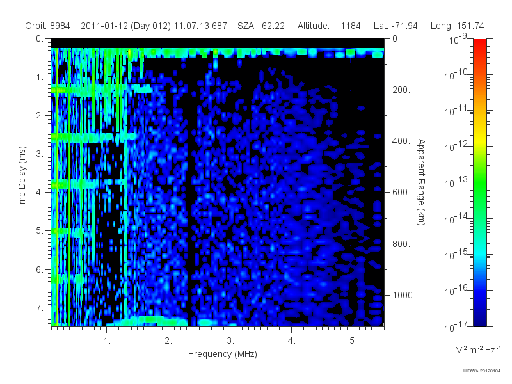Click the '600.' apparent range tick label
The height and width of the screenshot is (384, 512).
pyautogui.click(x=401, y=193)
